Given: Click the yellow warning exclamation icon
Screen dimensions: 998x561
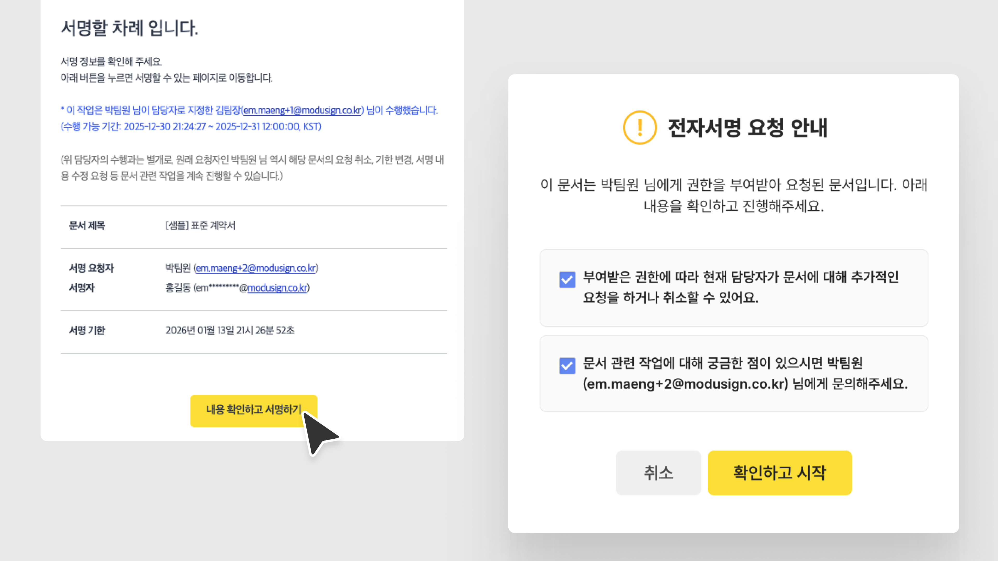Looking at the screenshot, I should pos(640,127).
